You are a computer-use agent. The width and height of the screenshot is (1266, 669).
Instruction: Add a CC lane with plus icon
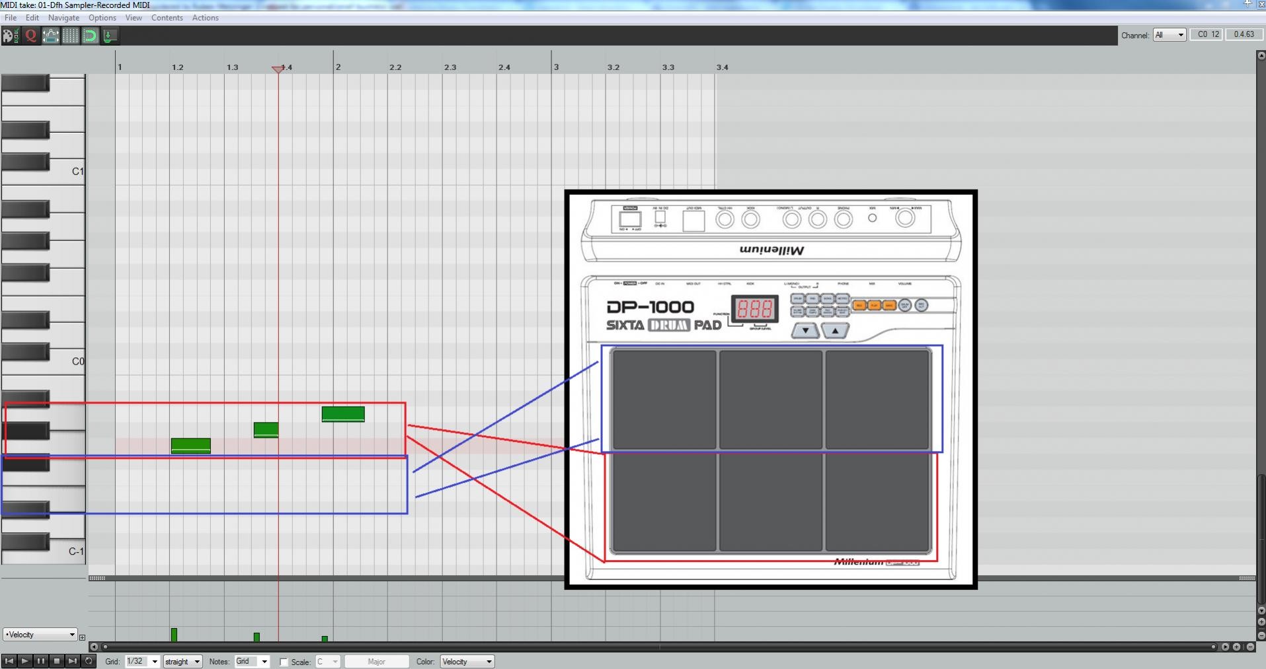tap(82, 637)
